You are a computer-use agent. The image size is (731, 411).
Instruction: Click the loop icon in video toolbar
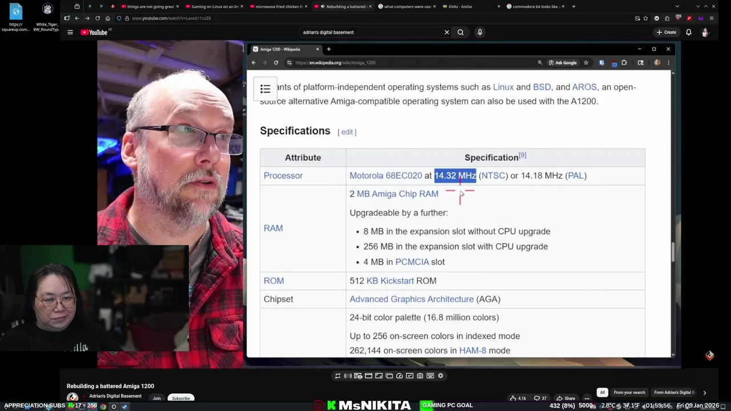coord(338,376)
